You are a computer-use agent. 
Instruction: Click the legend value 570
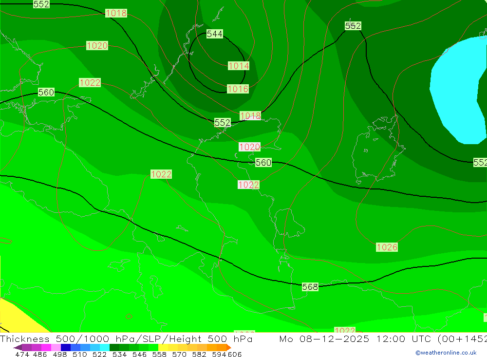pos(179,355)
